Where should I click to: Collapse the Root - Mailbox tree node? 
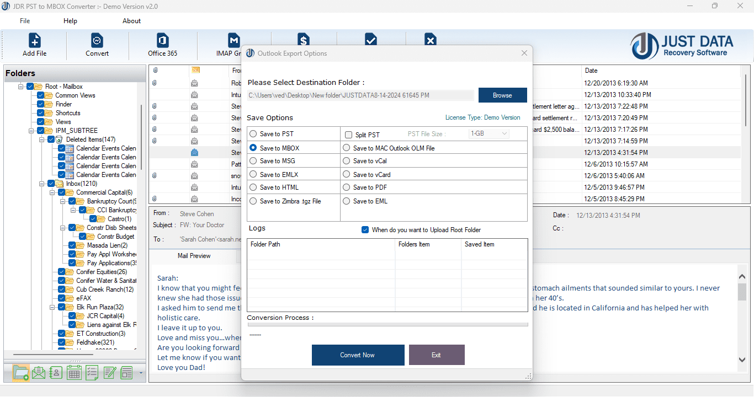click(x=20, y=87)
